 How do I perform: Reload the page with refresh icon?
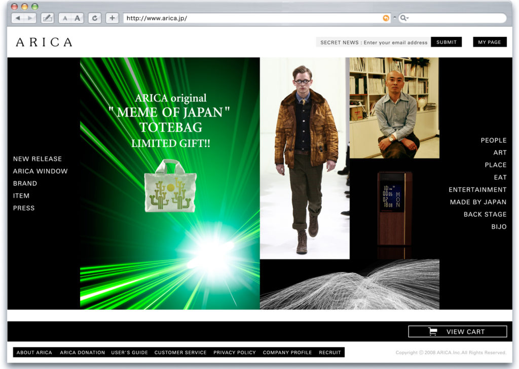coord(95,18)
